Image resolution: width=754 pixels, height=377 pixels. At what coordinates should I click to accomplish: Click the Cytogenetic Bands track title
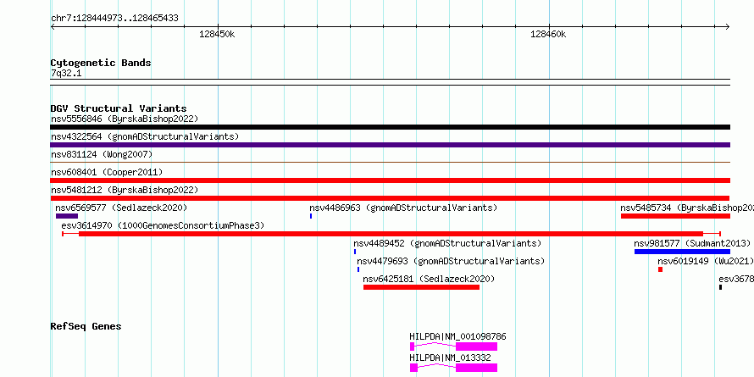click(101, 63)
